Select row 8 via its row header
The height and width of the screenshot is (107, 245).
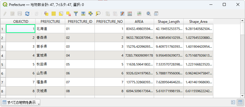tap(3, 91)
